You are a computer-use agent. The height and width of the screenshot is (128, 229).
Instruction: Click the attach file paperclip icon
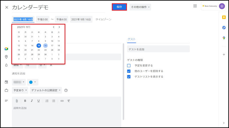pos(17,101)
